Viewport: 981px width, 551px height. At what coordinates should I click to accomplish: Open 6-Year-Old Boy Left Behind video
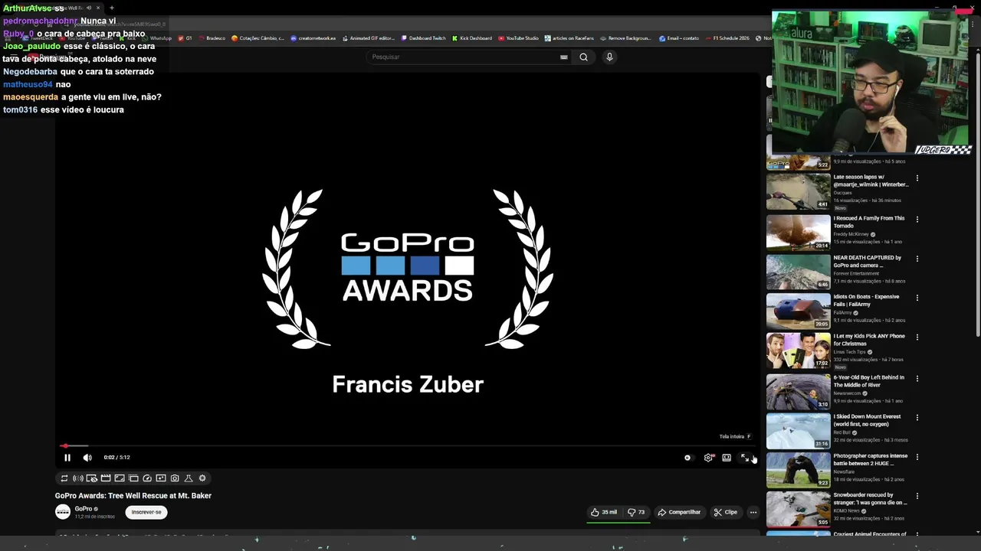(x=869, y=380)
